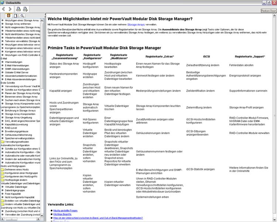This screenshot has height=222, width=277.
Task: Select Automatische Konfiguration section heading
Action: click(15, 145)
